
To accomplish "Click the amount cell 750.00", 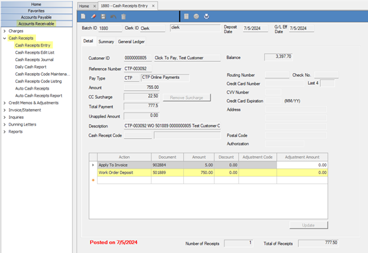I will click(199, 173).
